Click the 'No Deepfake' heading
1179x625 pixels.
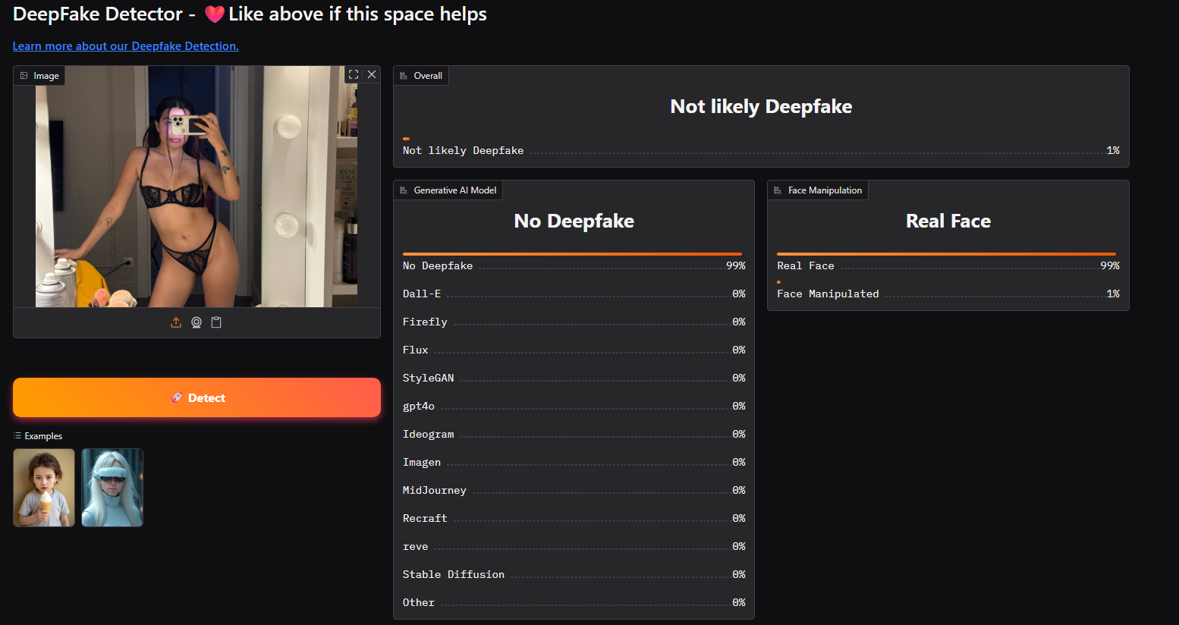[x=574, y=221]
